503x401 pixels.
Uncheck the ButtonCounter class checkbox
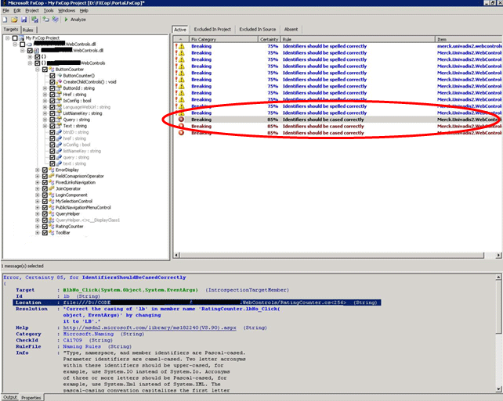[45, 70]
